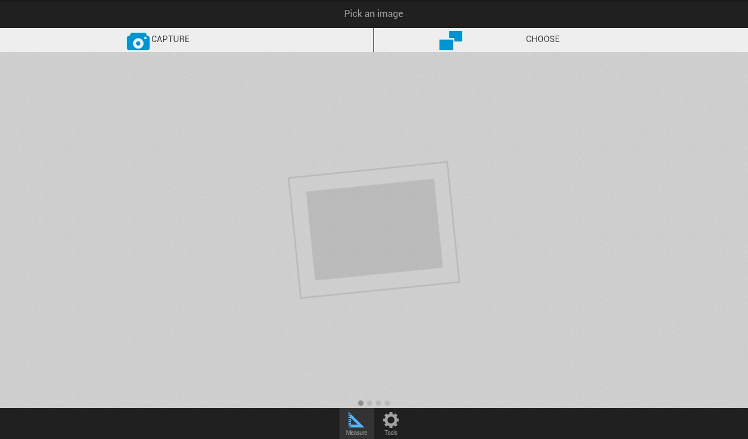This screenshot has height=439, width=748.
Task: Open the Tools gear tab
Action: coord(391,423)
